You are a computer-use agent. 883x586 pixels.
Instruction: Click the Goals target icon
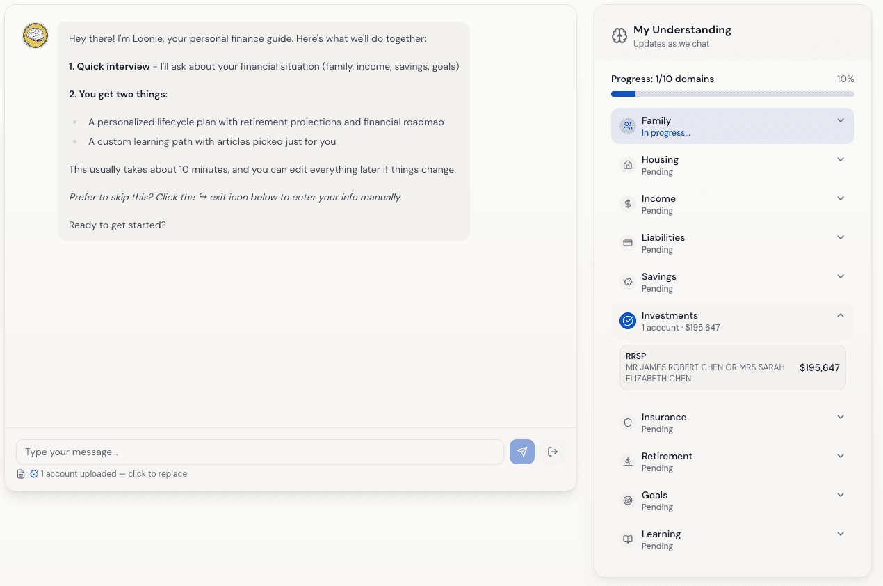point(628,500)
